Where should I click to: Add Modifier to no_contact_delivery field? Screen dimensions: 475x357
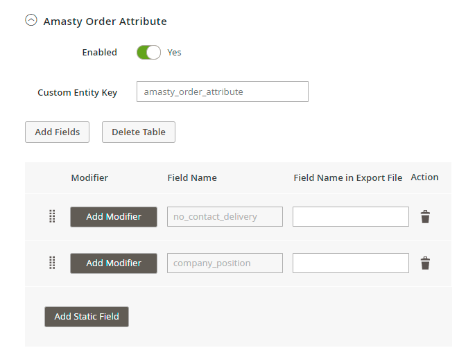[114, 217]
